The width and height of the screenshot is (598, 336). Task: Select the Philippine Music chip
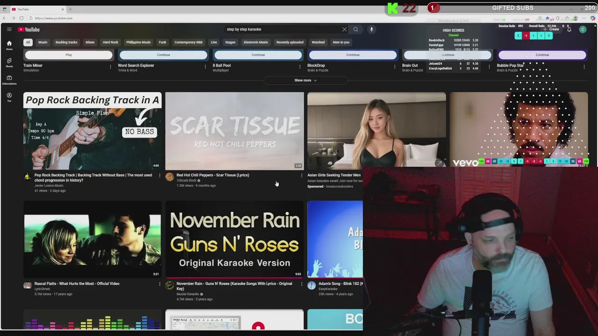coord(138,42)
